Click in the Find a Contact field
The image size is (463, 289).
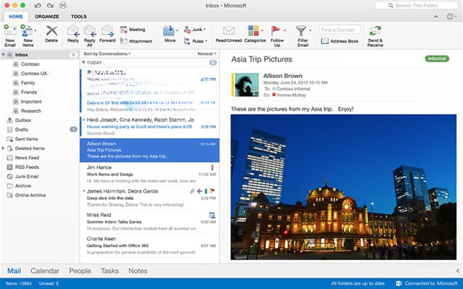point(339,30)
